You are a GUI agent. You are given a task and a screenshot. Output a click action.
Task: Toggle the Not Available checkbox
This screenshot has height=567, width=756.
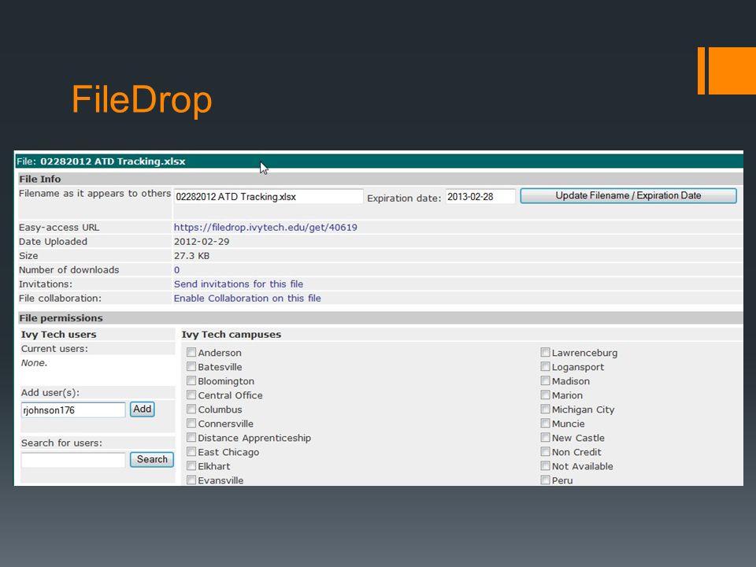pyautogui.click(x=545, y=465)
